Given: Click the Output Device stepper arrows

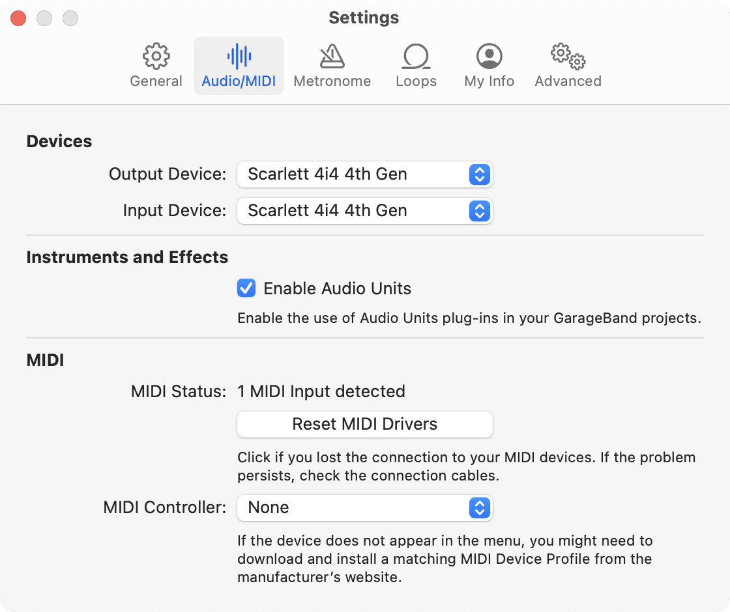Looking at the screenshot, I should [x=479, y=174].
